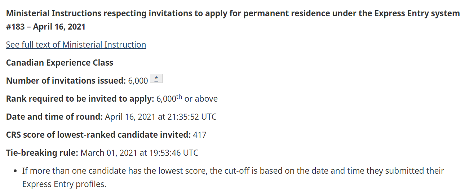Click the superscript 'th' after the rank number
The height and width of the screenshot is (195, 469).
179,97
